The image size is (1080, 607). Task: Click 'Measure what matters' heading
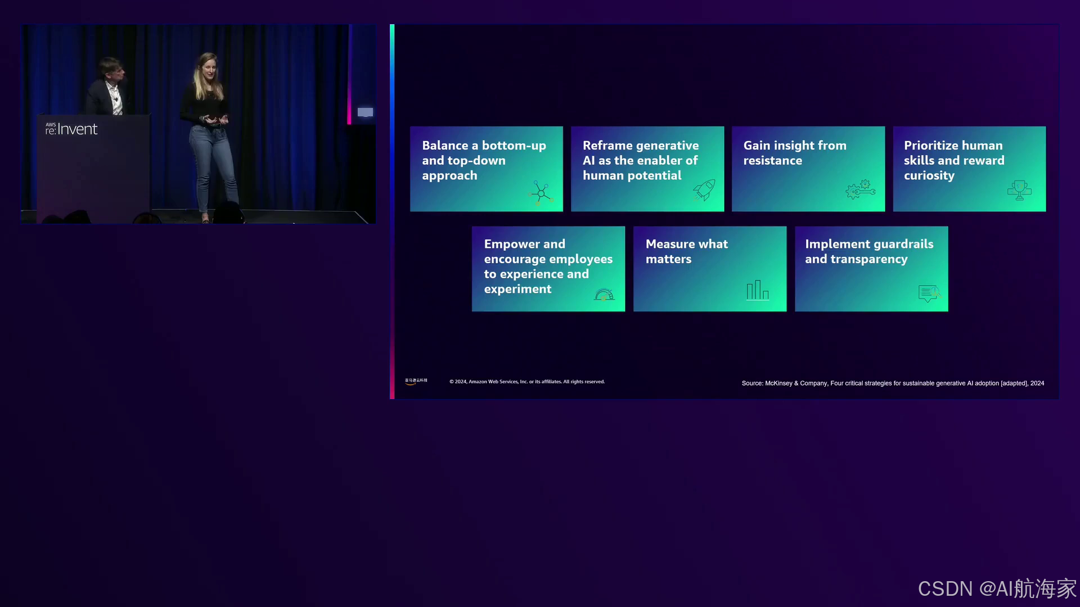point(686,251)
